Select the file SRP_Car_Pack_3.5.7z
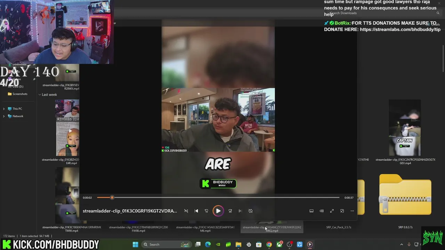 tap(339, 227)
